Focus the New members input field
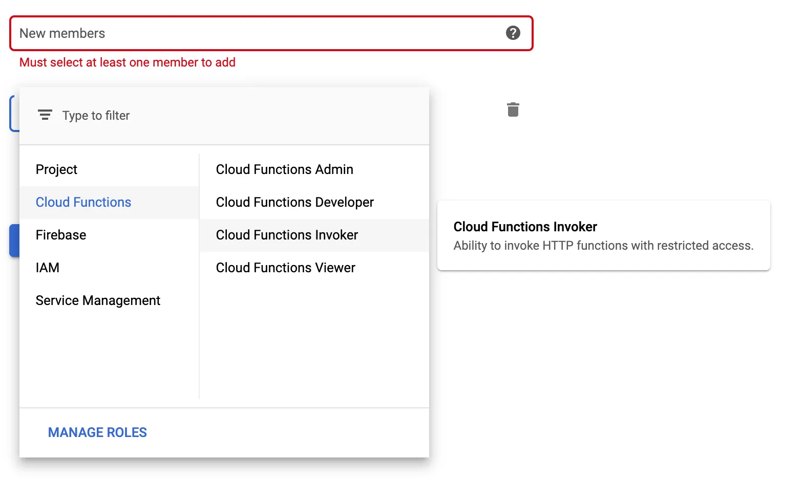Viewport: 802px width, 480px height. click(256, 33)
